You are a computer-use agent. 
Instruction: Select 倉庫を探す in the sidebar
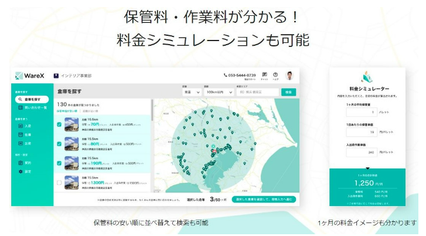click(32, 99)
